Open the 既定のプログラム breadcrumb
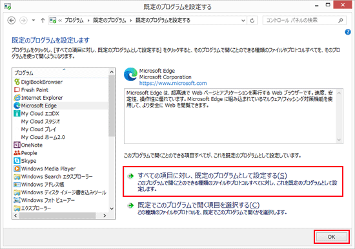 [110, 21]
